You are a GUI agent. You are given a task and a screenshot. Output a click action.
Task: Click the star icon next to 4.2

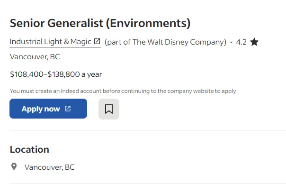(x=254, y=42)
